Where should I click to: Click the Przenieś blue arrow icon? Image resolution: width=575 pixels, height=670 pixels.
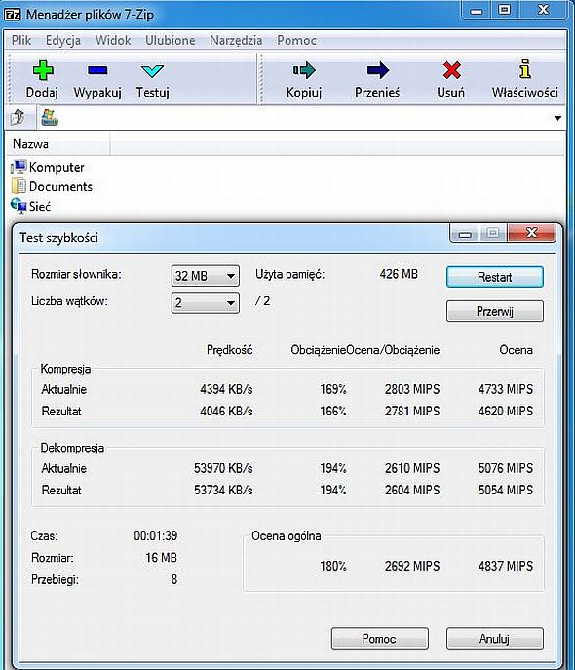378,70
